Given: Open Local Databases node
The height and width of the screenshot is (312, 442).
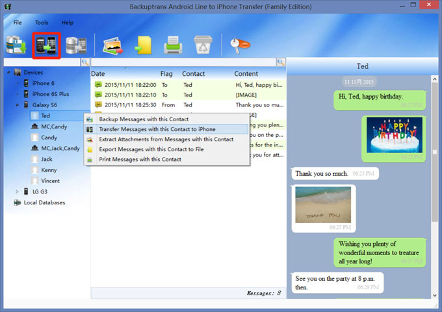Looking at the screenshot, I should [44, 202].
